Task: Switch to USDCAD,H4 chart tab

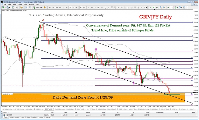Action: 29,109
